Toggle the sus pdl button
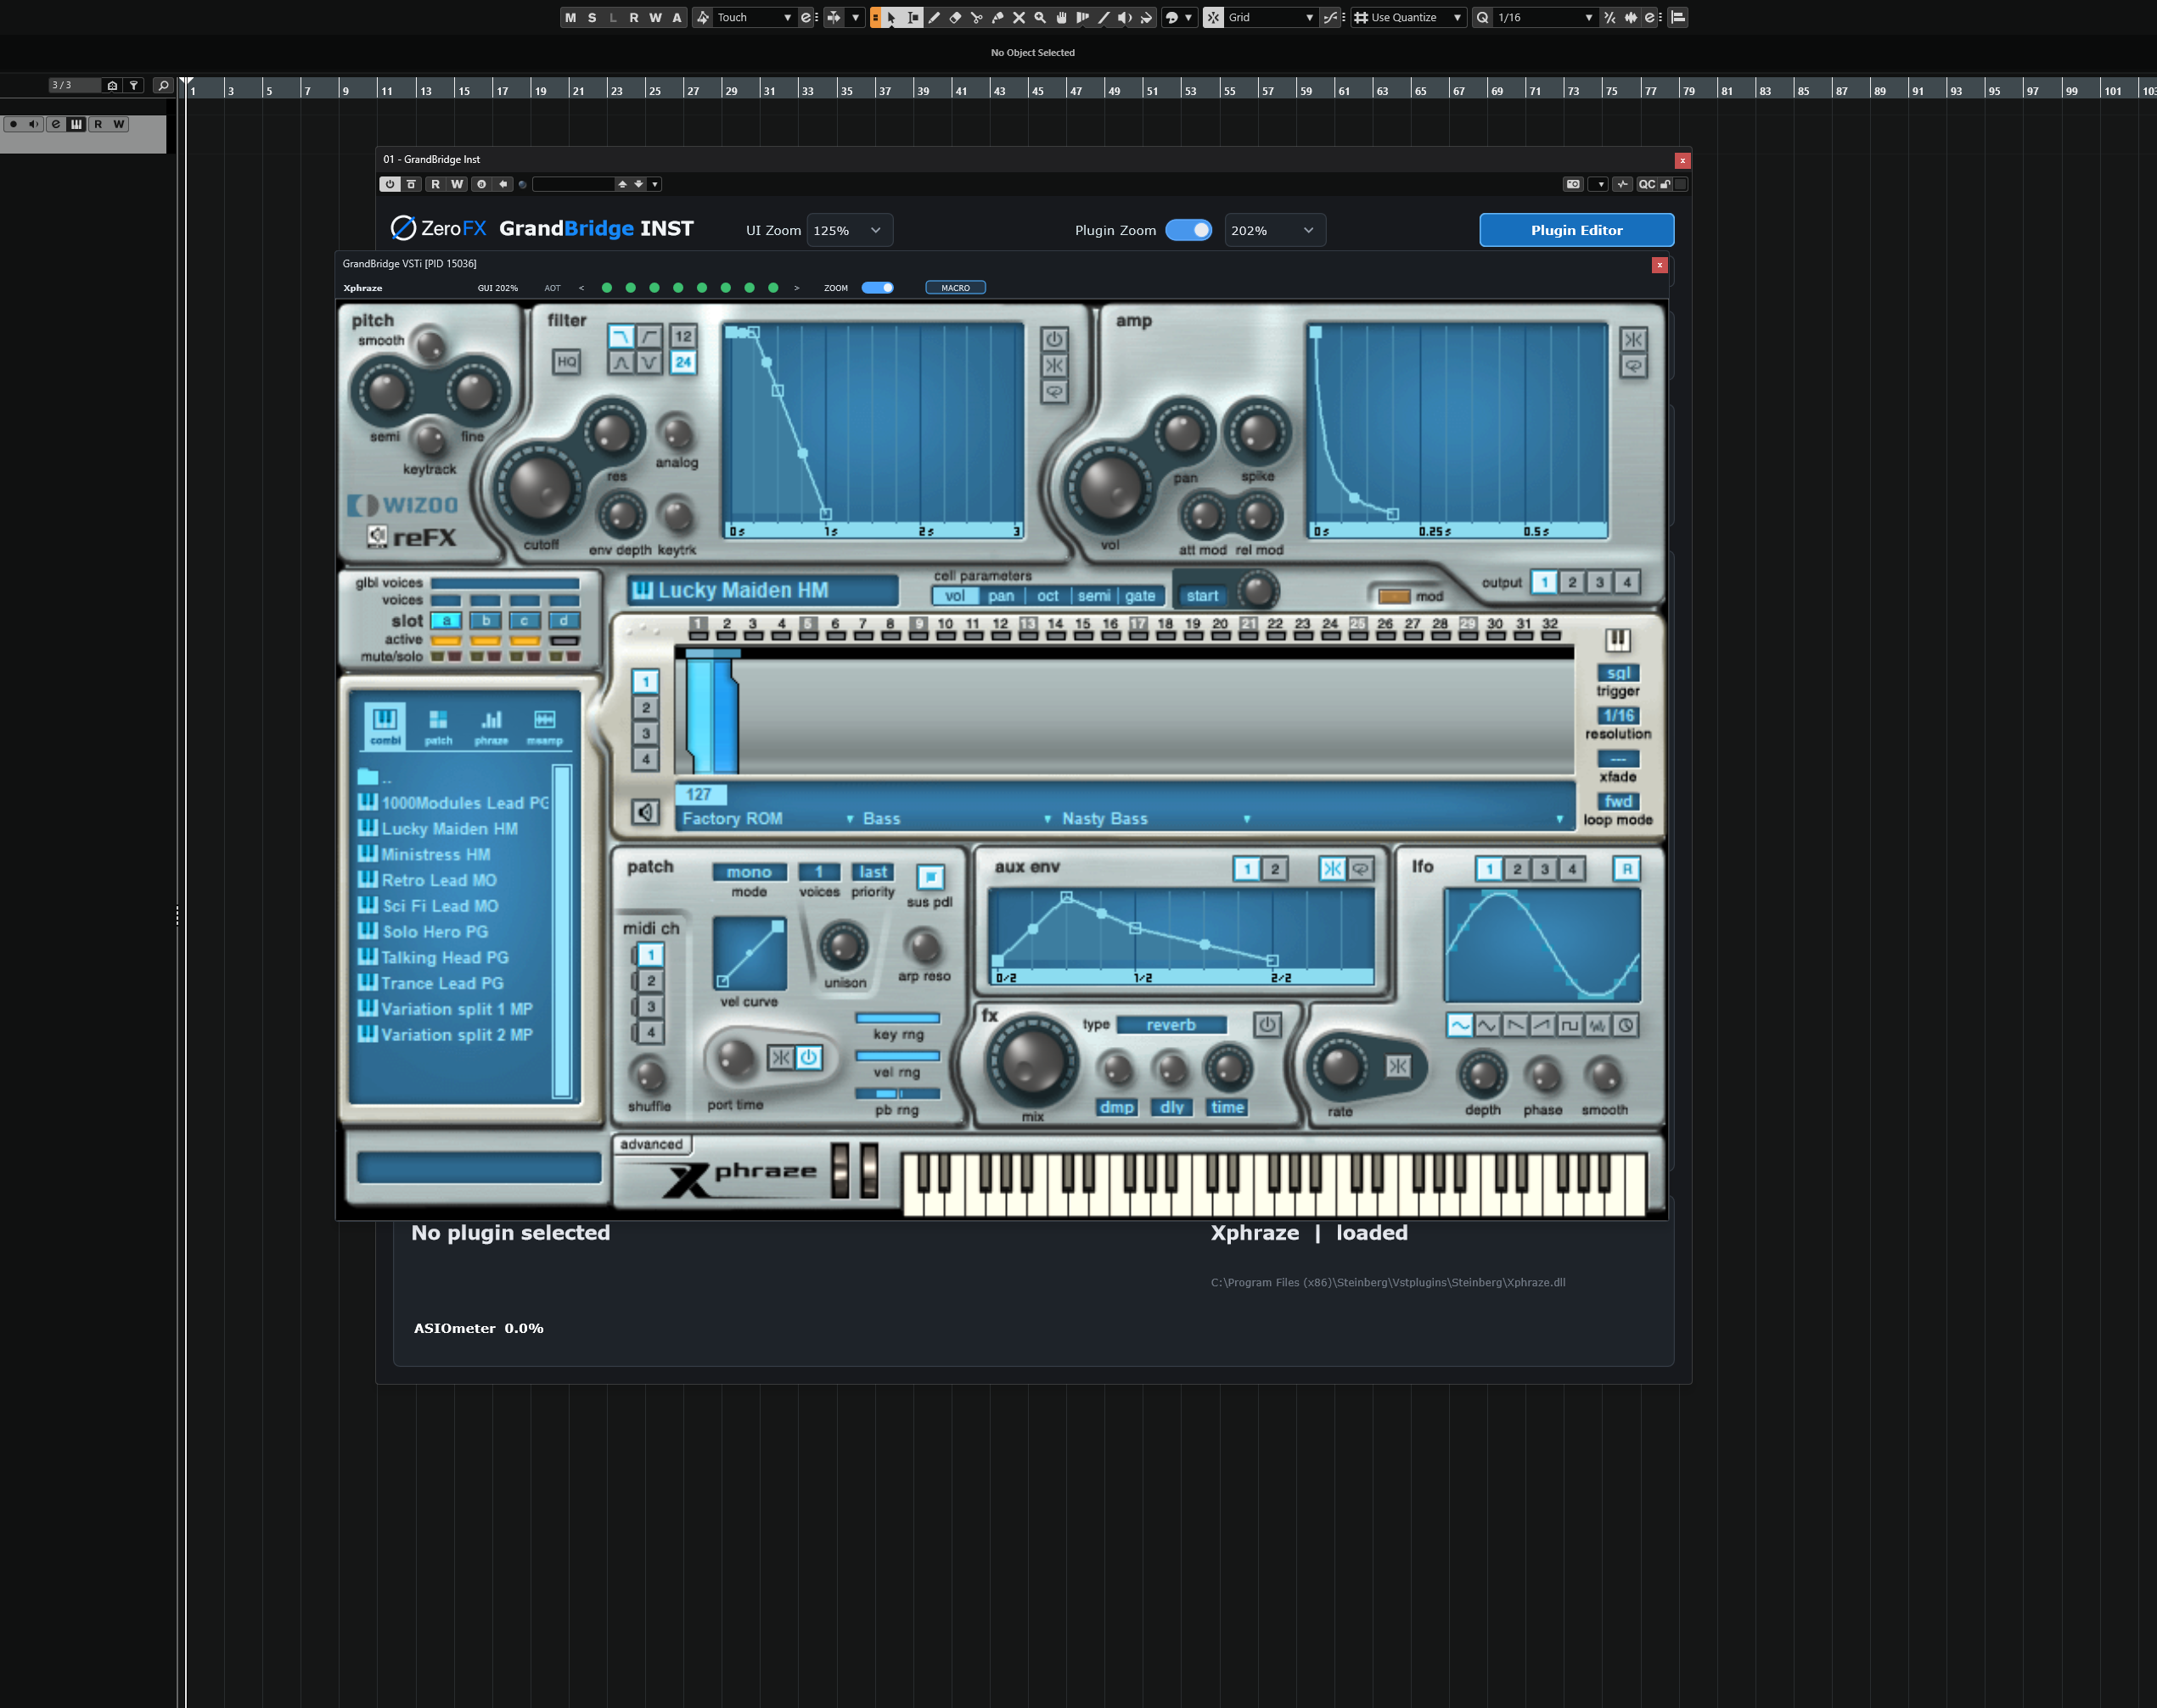The width and height of the screenshot is (2157, 1708). pos(930,877)
